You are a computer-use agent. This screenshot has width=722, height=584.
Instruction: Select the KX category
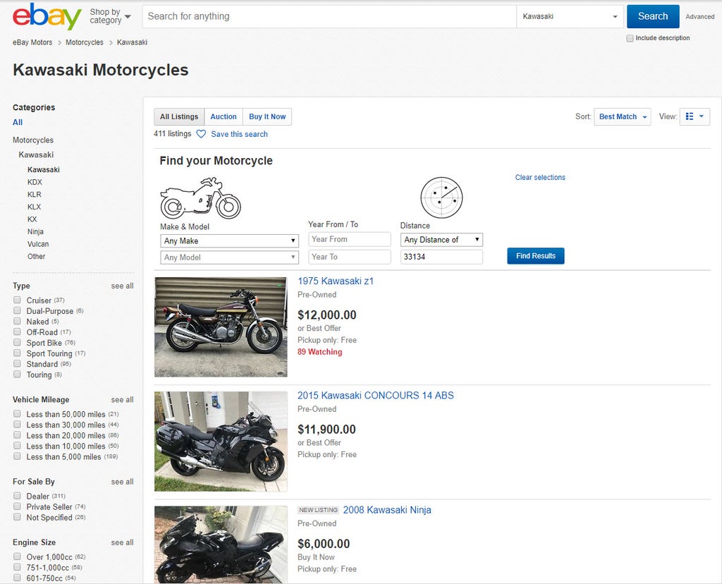[32, 219]
